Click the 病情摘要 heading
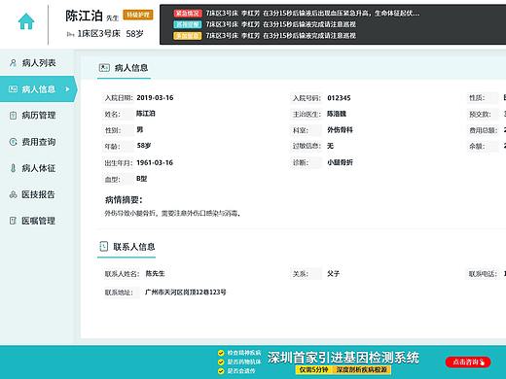Viewport: 506px width, 379px height. [x=124, y=200]
